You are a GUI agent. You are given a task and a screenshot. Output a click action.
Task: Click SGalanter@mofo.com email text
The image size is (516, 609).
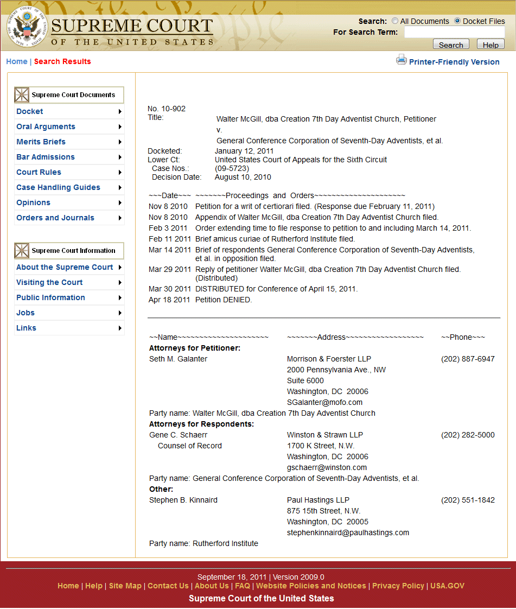point(324,402)
